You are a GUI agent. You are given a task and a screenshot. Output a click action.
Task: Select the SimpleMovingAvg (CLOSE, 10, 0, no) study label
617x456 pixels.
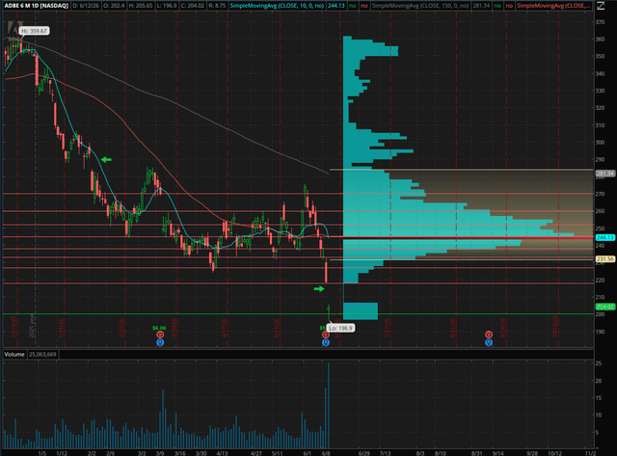[x=277, y=6]
